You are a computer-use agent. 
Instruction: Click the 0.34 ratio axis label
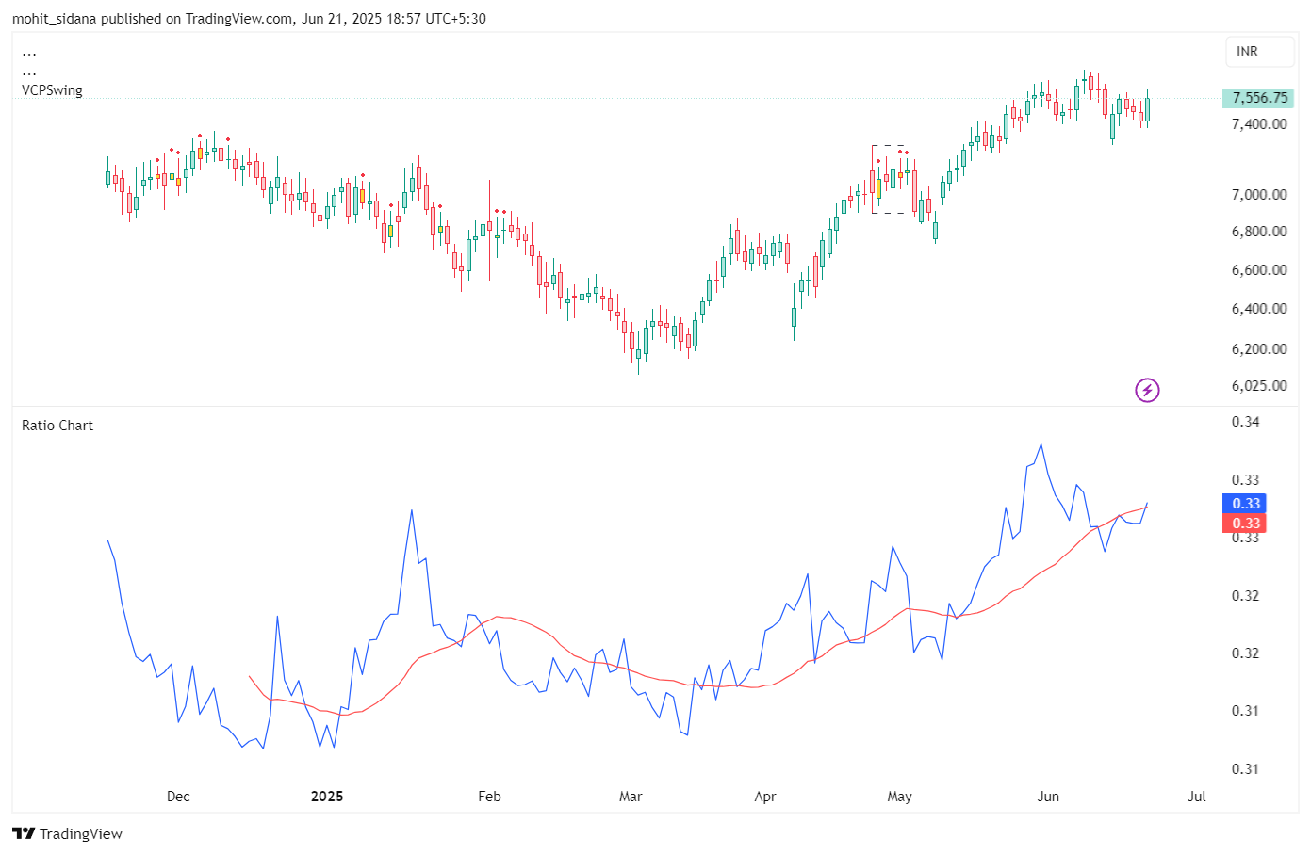pyautogui.click(x=1246, y=422)
